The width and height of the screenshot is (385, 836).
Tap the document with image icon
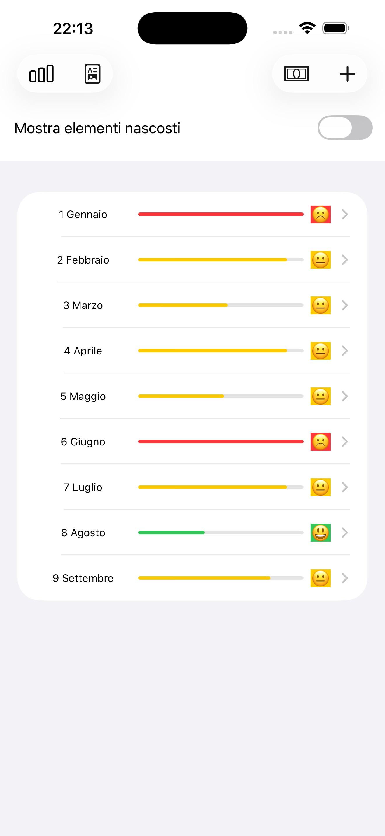(x=92, y=74)
